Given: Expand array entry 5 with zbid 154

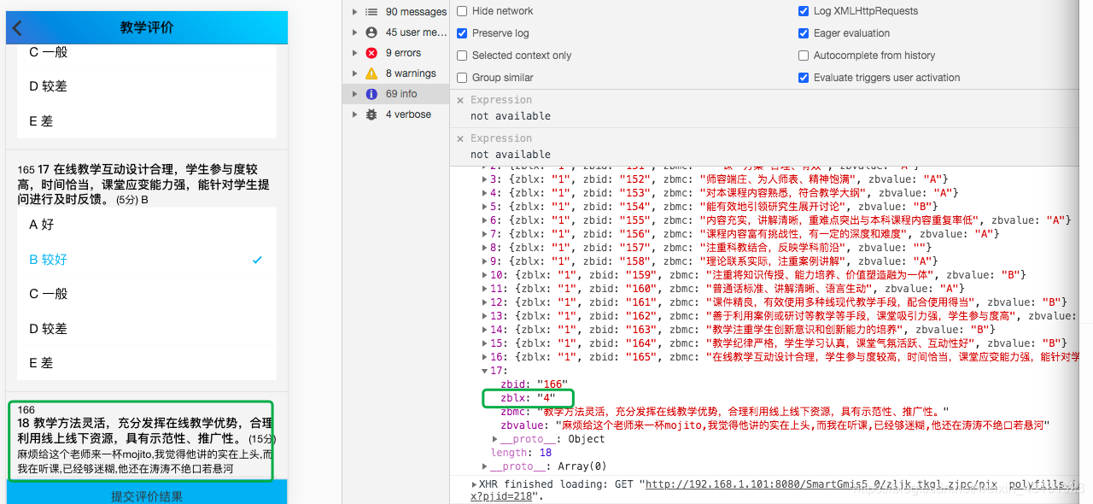Looking at the screenshot, I should 485,207.
